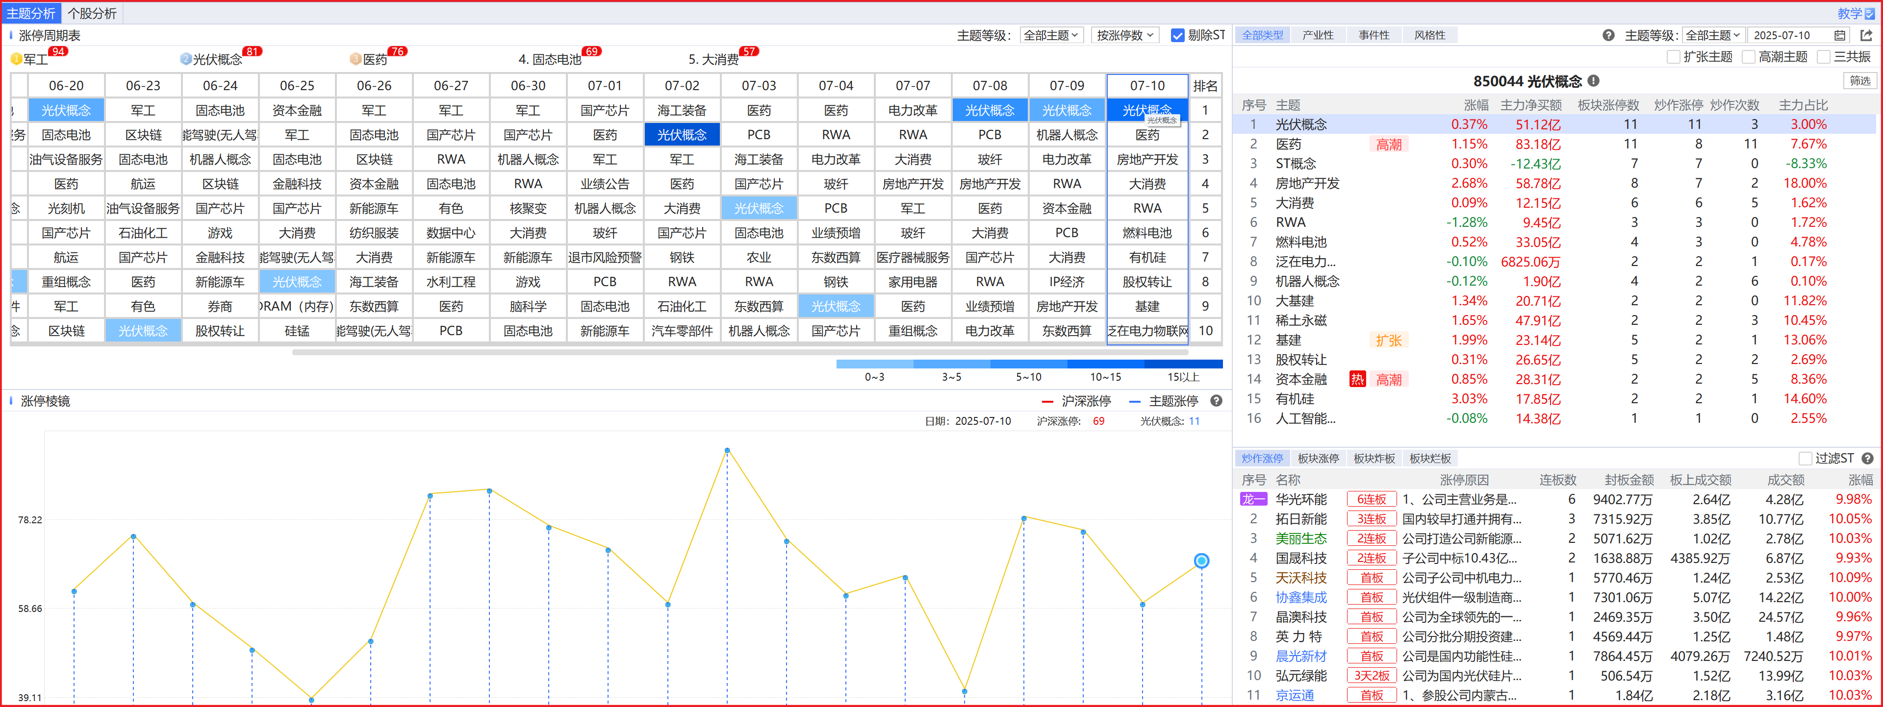Click the silver medal icon before top 光伏概念
This screenshot has width=1883, height=707.
(x=186, y=59)
